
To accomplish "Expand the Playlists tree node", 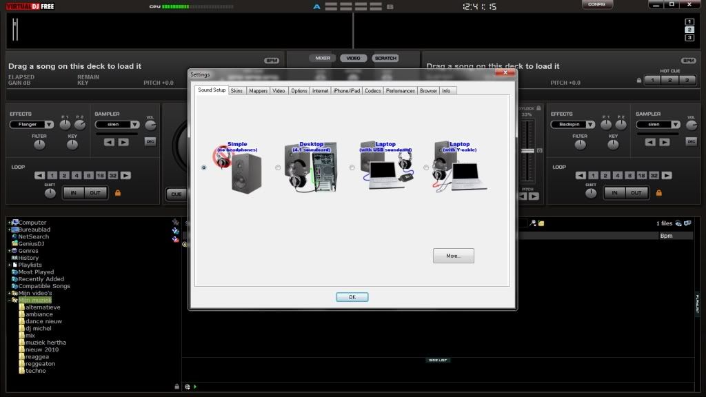I will [x=10, y=265].
